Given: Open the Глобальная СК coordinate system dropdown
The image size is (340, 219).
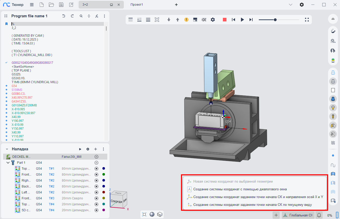Looking at the screenshot, I should (x=298, y=215).
